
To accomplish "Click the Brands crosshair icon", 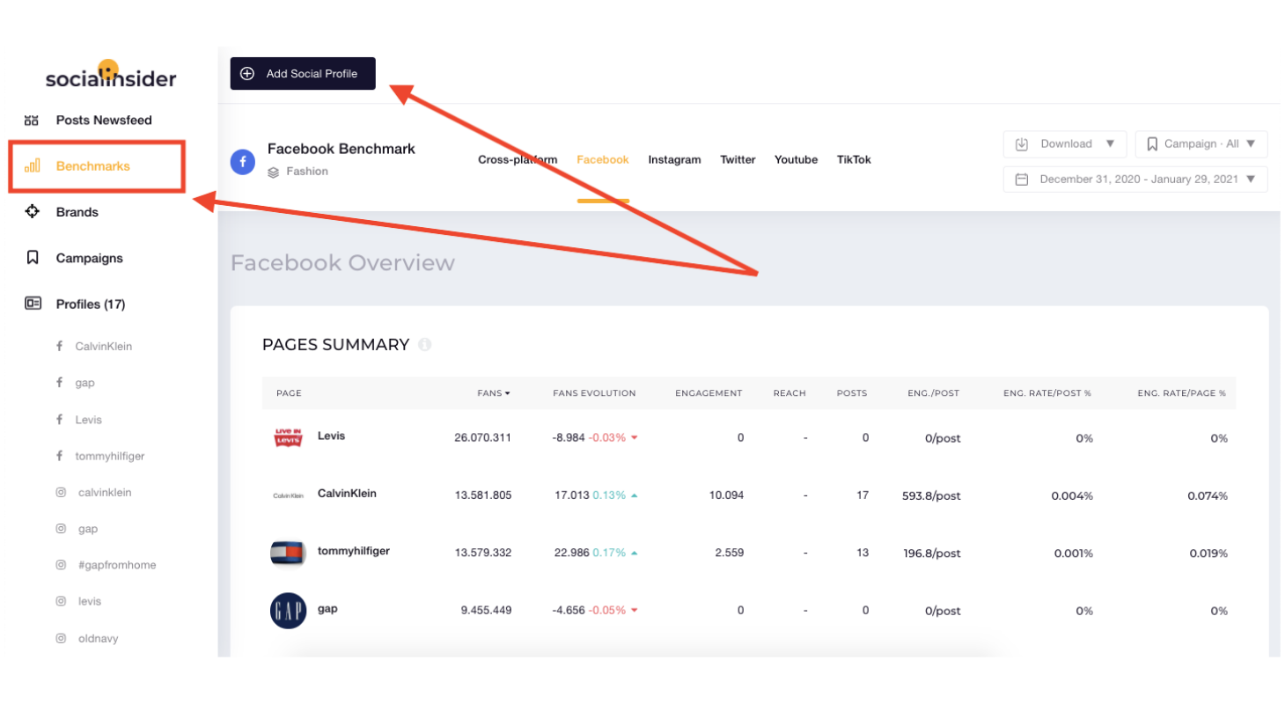I will pyautogui.click(x=32, y=211).
